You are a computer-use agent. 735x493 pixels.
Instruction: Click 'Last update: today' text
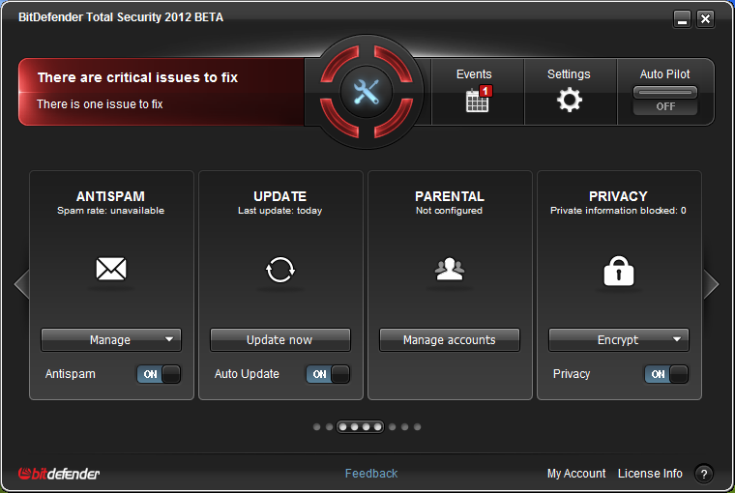[x=279, y=211]
